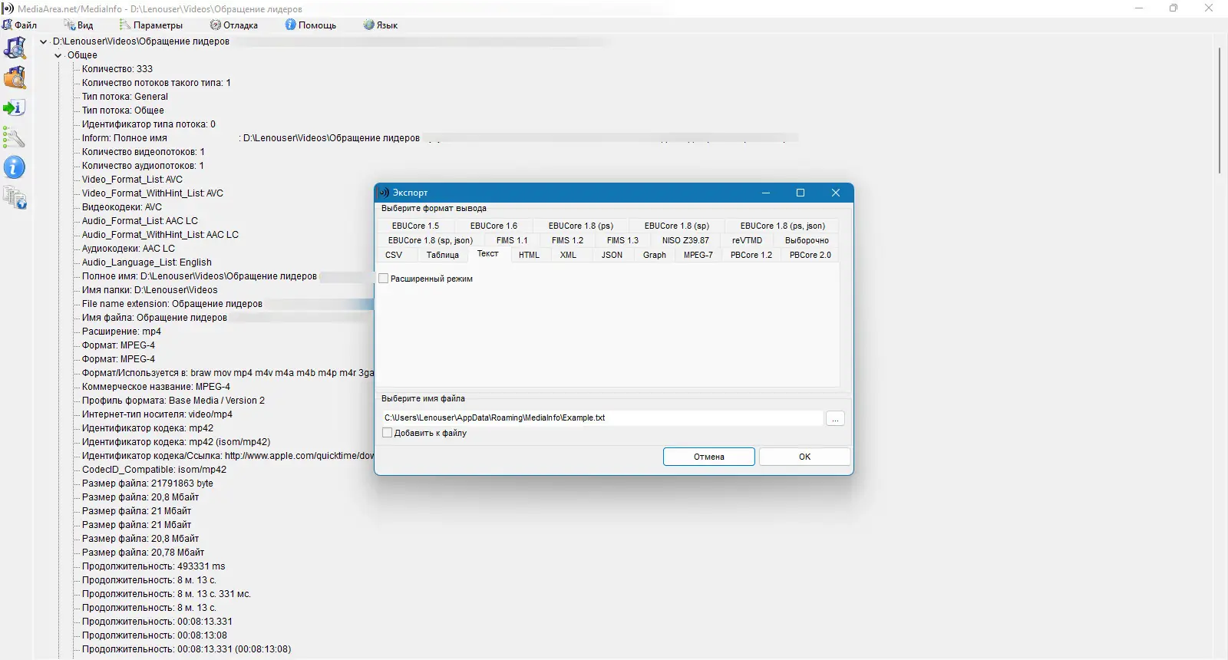Click the open file icon in left sidebar
Screen dimensions: 1228x660
click(15, 48)
